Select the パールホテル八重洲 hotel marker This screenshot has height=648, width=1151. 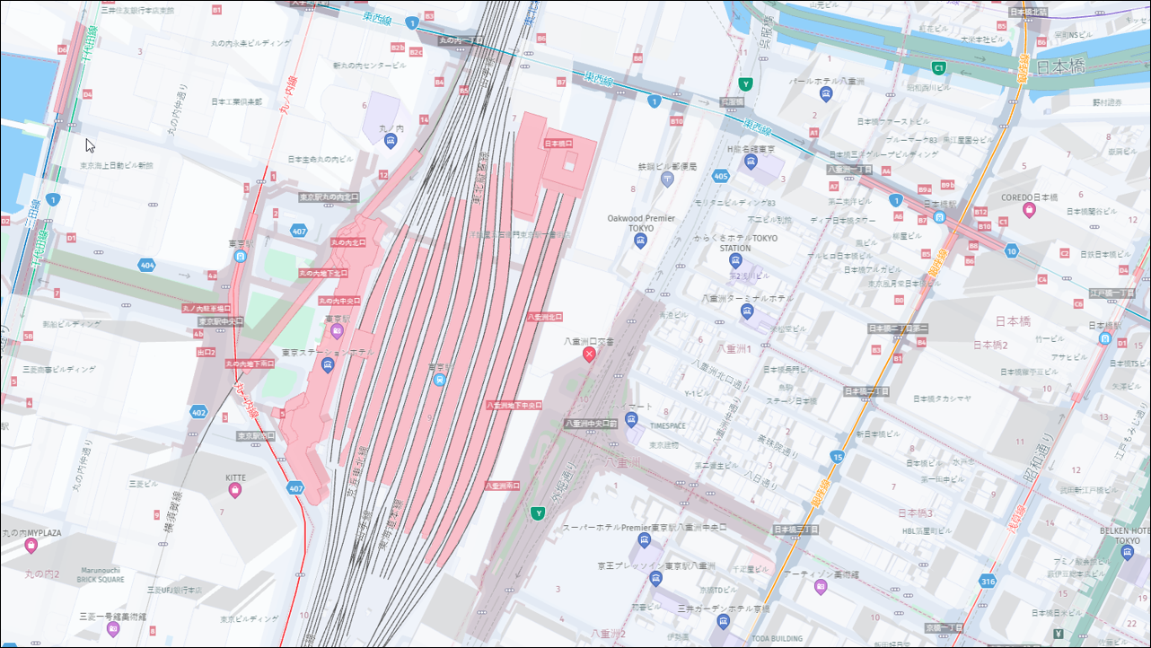coord(826,93)
